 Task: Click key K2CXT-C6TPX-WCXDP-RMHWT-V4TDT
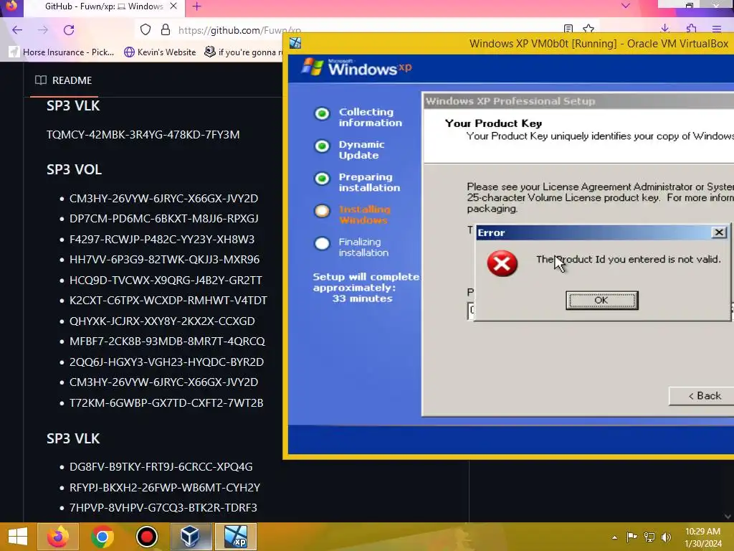click(168, 301)
